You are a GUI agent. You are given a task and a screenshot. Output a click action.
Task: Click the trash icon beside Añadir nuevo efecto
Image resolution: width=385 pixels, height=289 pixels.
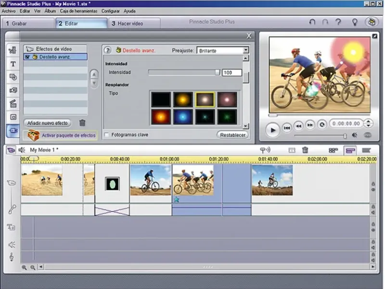(x=82, y=123)
